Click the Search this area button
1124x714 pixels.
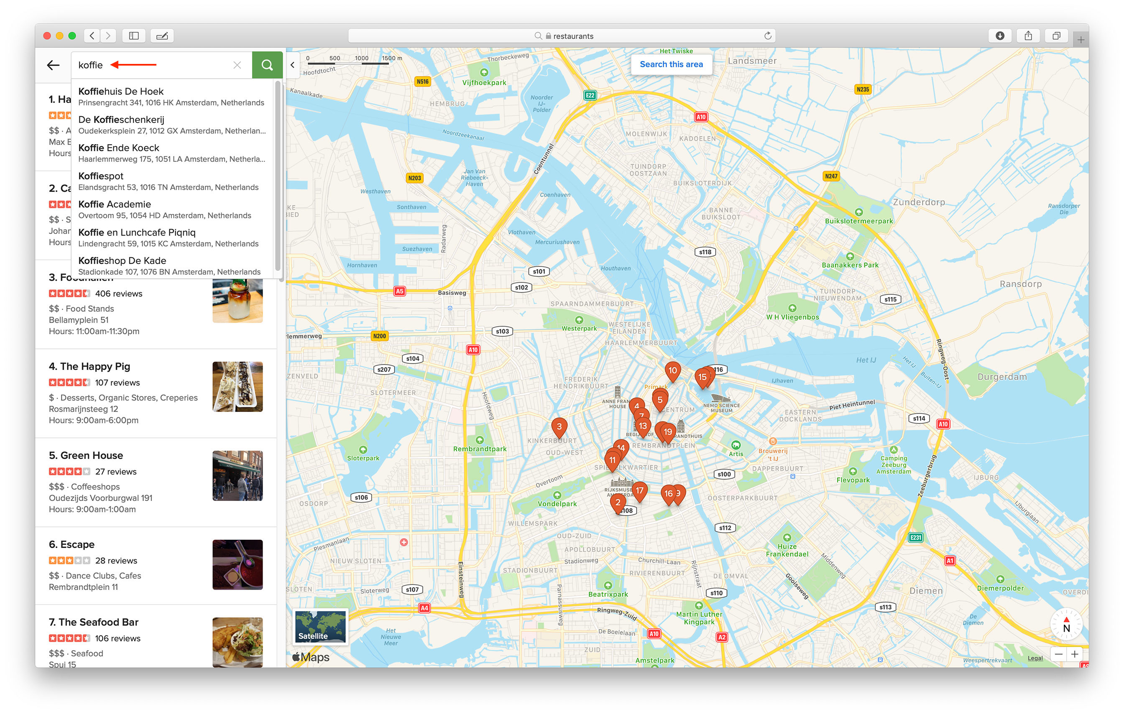point(671,64)
